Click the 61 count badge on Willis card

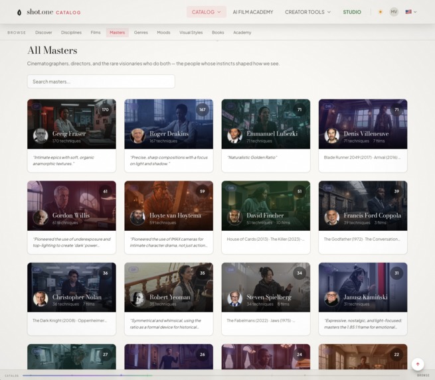click(x=105, y=192)
